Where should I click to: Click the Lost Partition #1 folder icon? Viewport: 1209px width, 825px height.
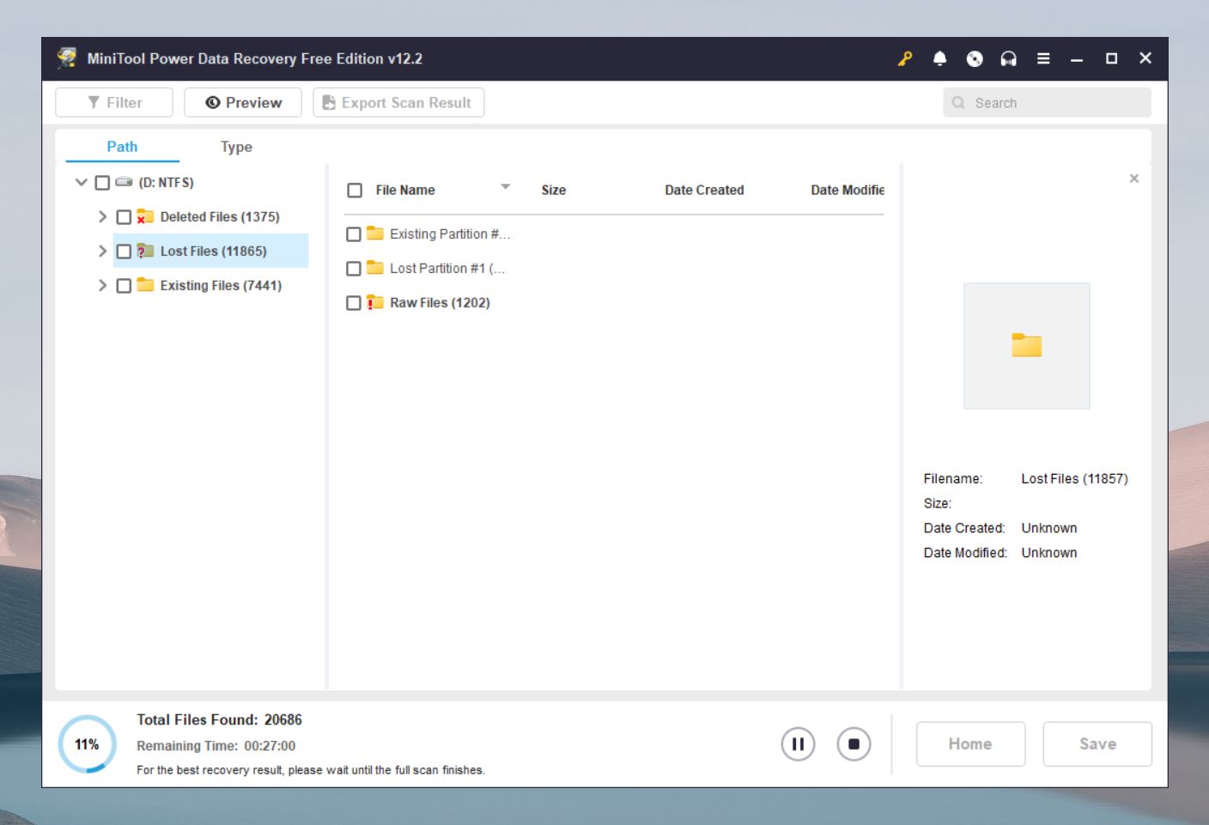click(375, 268)
